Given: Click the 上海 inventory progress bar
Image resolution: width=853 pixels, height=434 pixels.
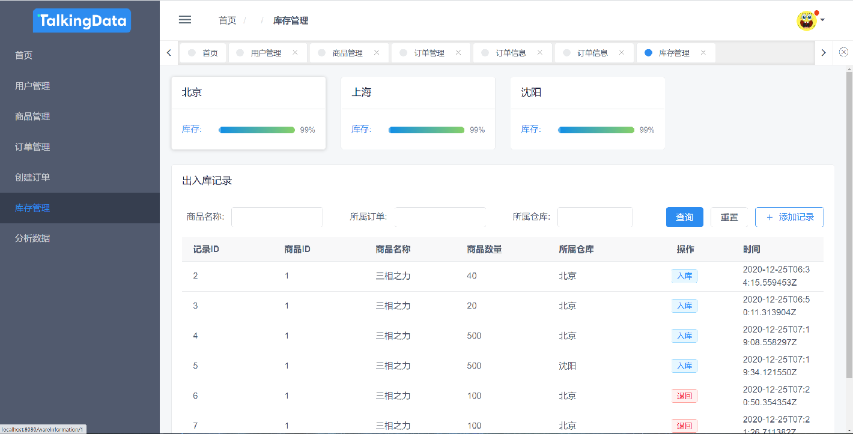Looking at the screenshot, I should pos(426,130).
